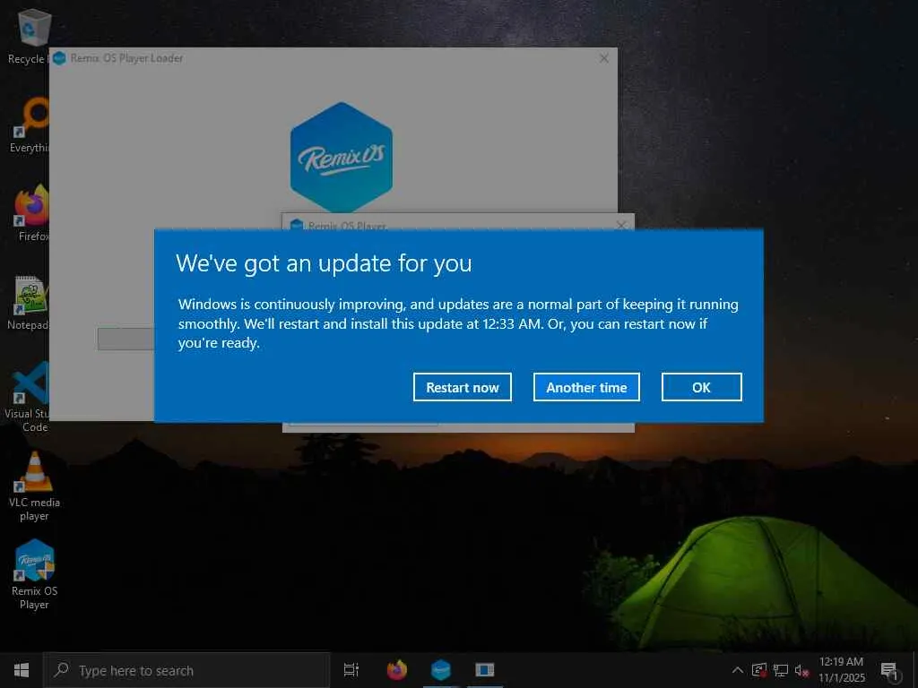Click the muted volume tray icon
Screen dimensions: 918x688
pyautogui.click(x=801, y=670)
